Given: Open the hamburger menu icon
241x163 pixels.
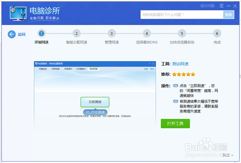Looking at the screenshot, I should point(222,6).
